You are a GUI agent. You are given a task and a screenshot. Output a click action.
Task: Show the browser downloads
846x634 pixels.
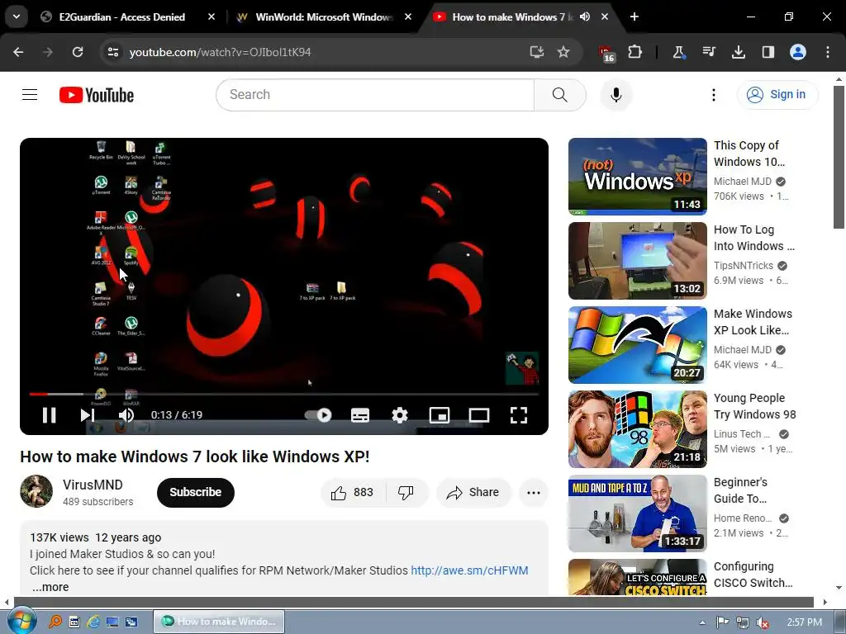[x=738, y=52]
